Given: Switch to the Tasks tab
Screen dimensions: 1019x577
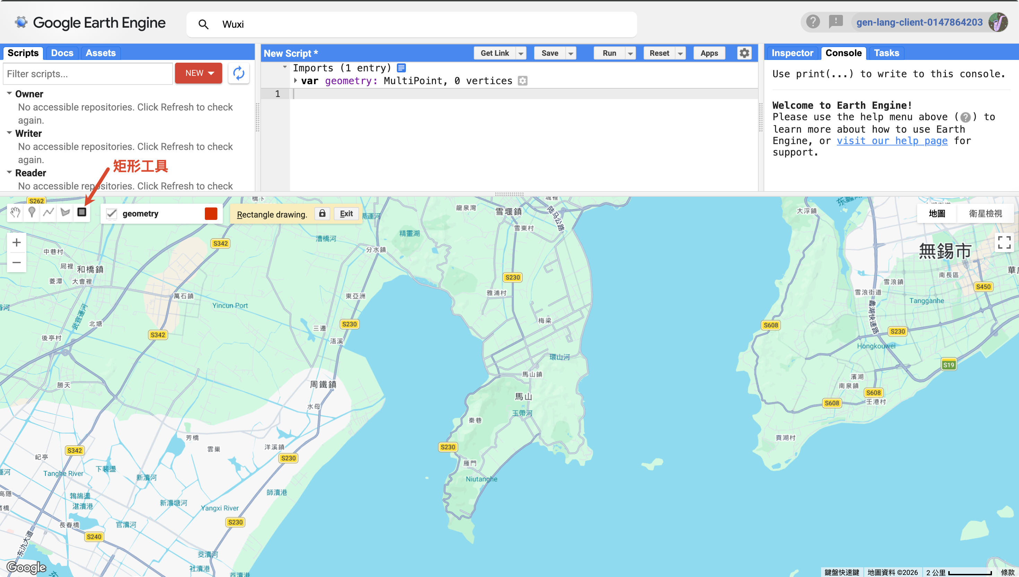Looking at the screenshot, I should pos(887,53).
